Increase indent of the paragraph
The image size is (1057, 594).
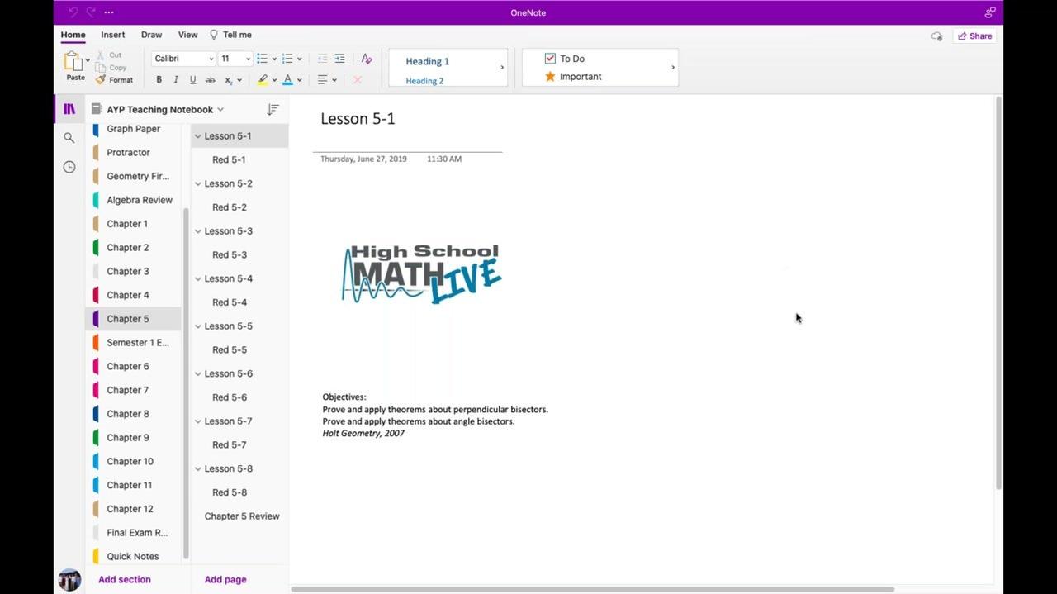coord(339,59)
